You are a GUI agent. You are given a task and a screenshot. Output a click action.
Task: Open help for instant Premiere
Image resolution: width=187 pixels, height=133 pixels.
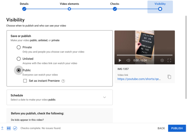63,81
